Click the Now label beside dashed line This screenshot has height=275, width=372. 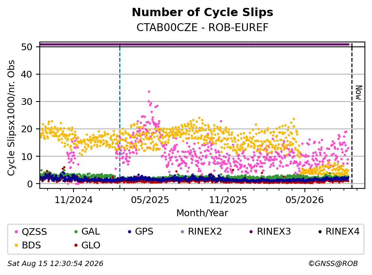pyautogui.click(x=359, y=93)
